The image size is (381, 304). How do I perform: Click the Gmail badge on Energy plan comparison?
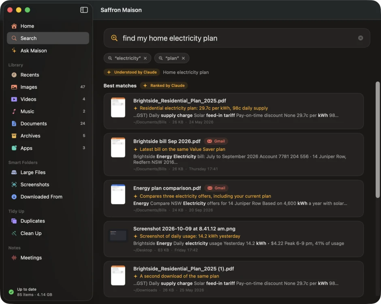pos(216,188)
